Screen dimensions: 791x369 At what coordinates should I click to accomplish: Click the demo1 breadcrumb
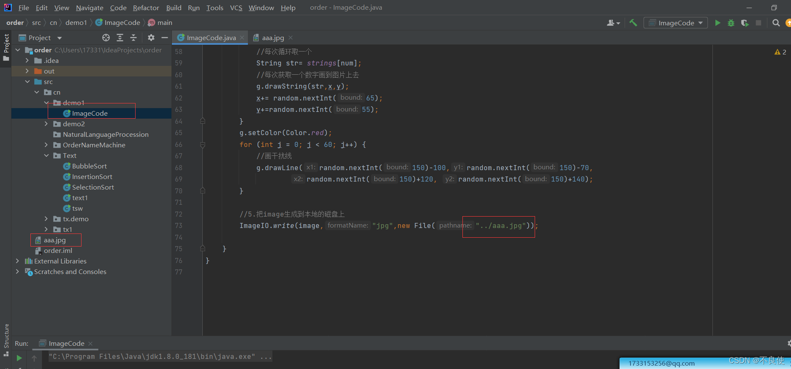tap(76, 23)
